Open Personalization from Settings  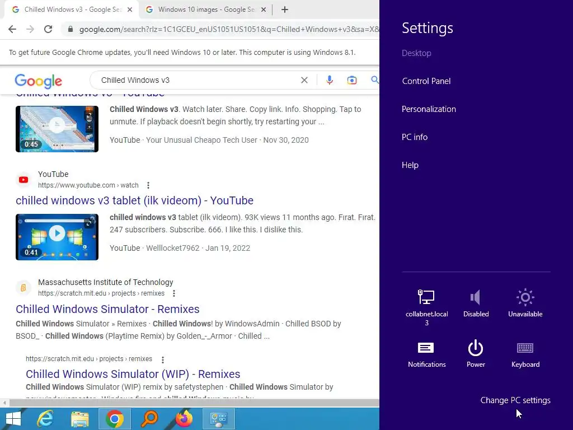click(429, 109)
